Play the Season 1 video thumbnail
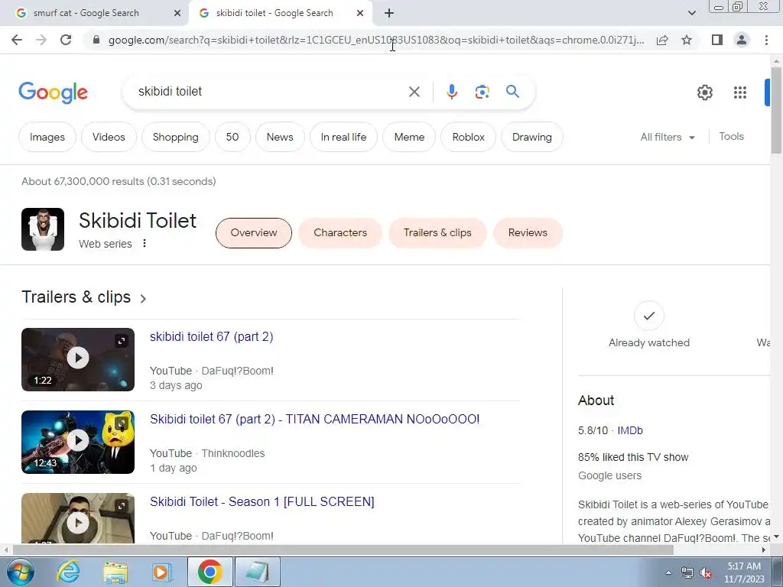 click(x=78, y=518)
